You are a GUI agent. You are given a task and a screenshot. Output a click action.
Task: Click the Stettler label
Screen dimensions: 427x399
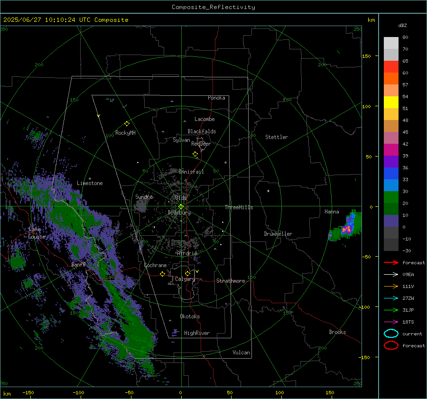point(277,137)
